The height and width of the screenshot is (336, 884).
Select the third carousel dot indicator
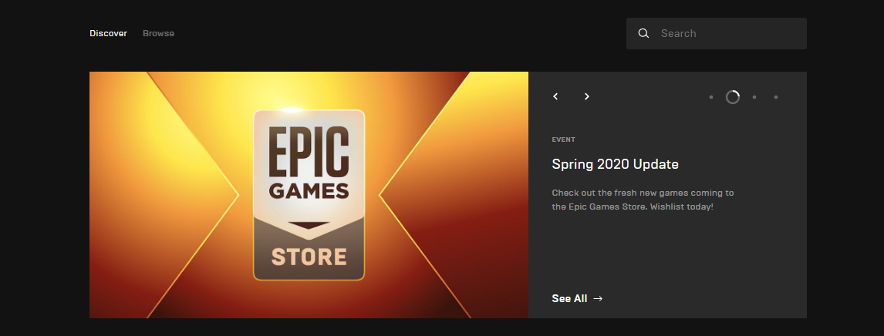[754, 97]
